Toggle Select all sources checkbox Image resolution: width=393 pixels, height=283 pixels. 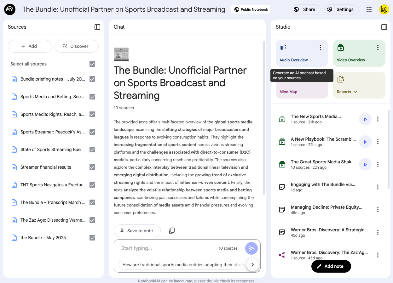(x=92, y=64)
